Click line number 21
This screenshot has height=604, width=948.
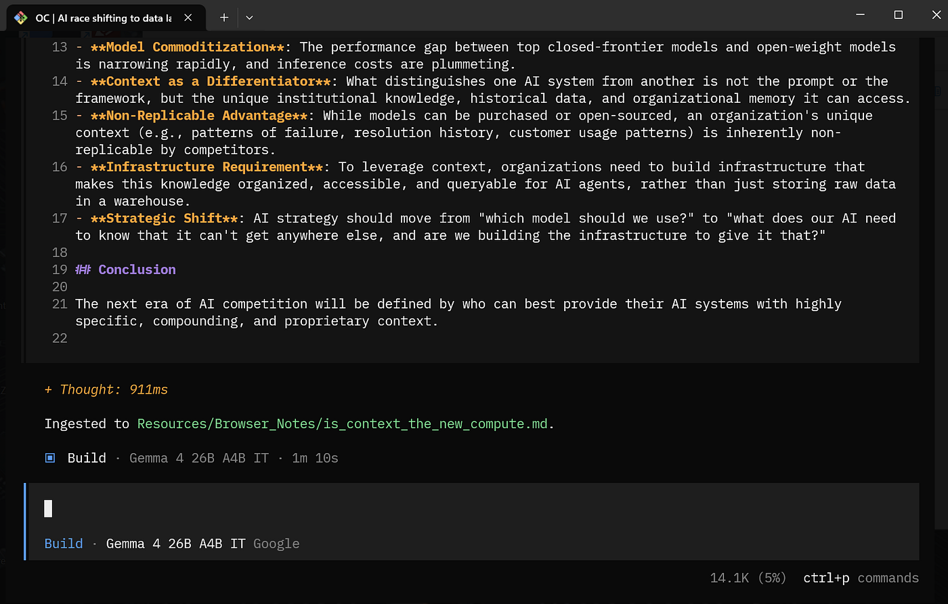coord(60,304)
